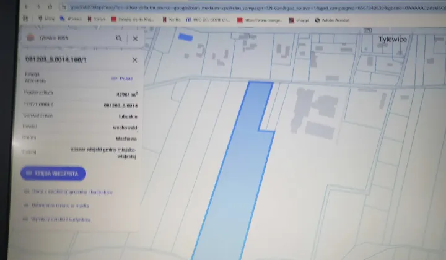
Task: Open the HBO GO bookmark
Action: click(208, 20)
